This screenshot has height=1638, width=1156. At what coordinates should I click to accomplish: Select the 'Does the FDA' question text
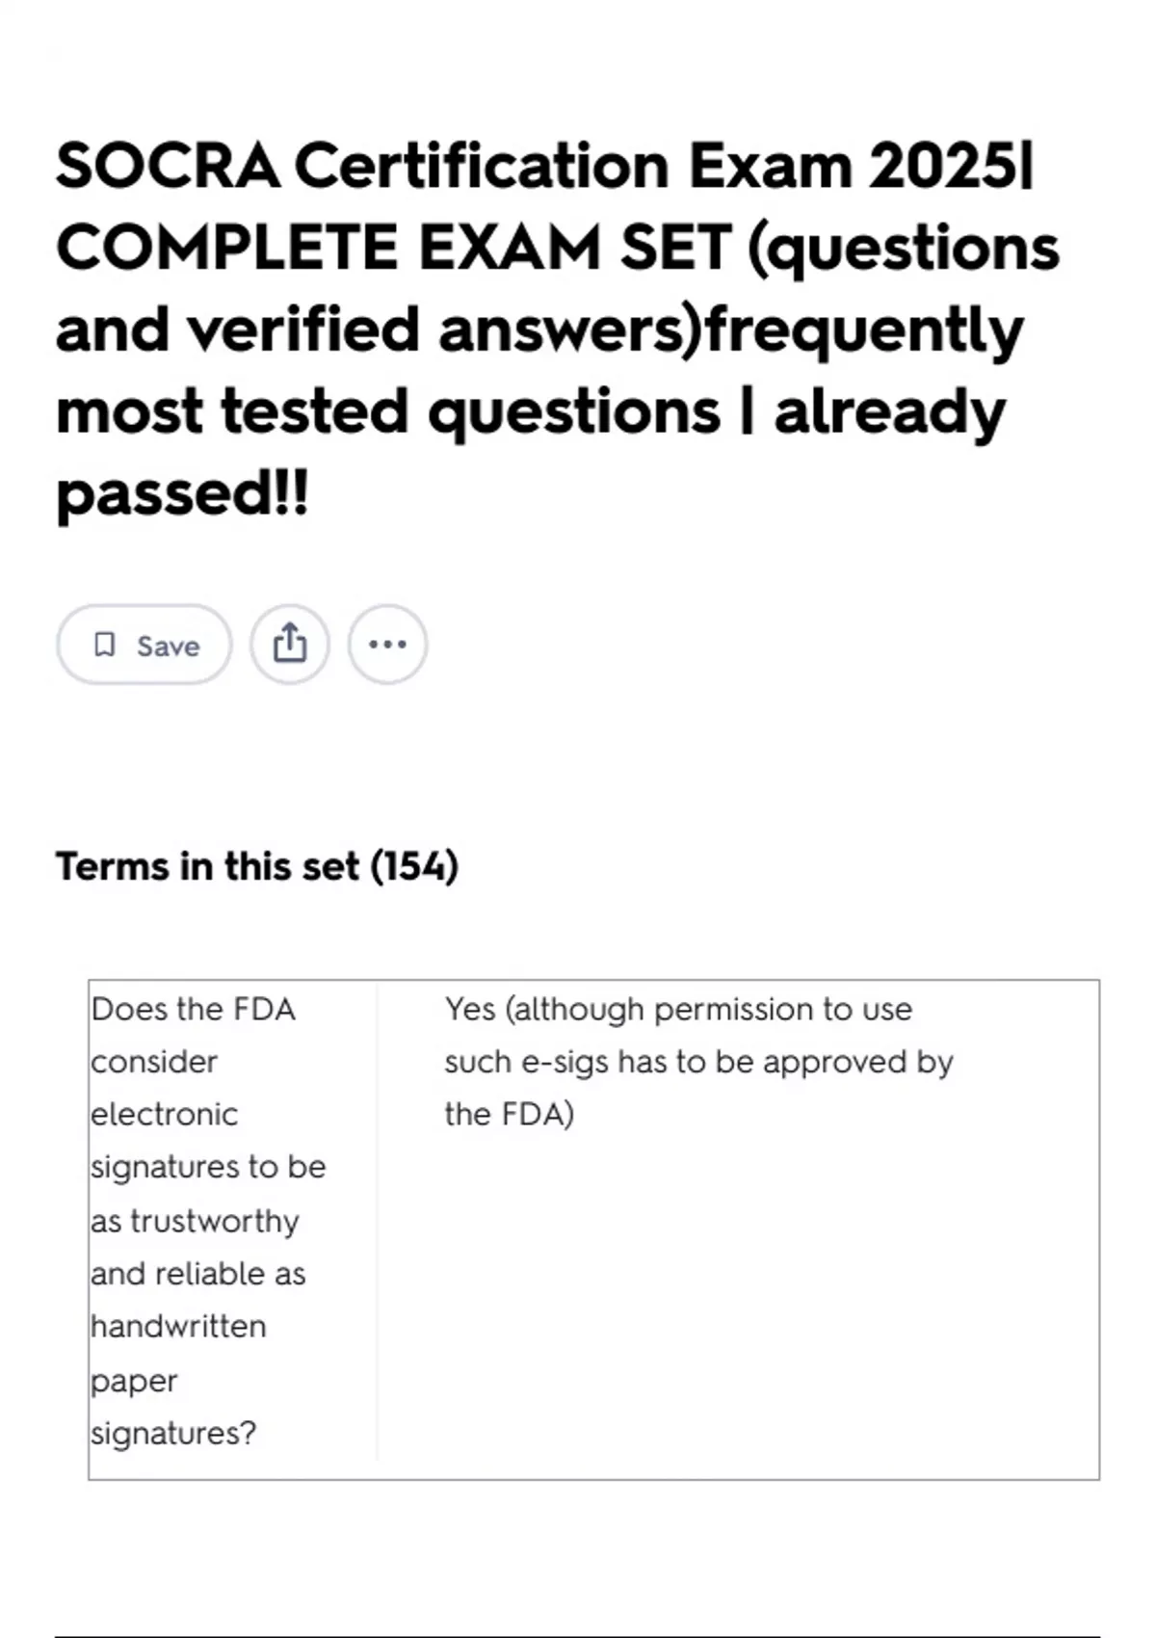(194, 1009)
